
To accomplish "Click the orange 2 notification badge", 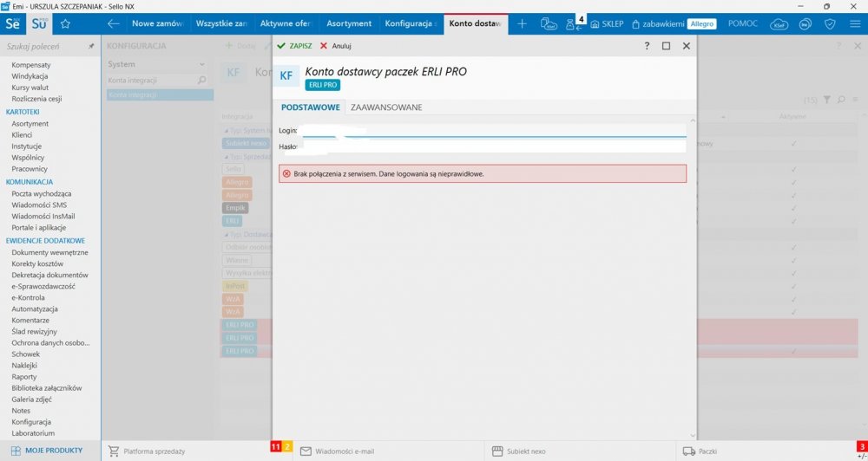I will [x=287, y=446].
